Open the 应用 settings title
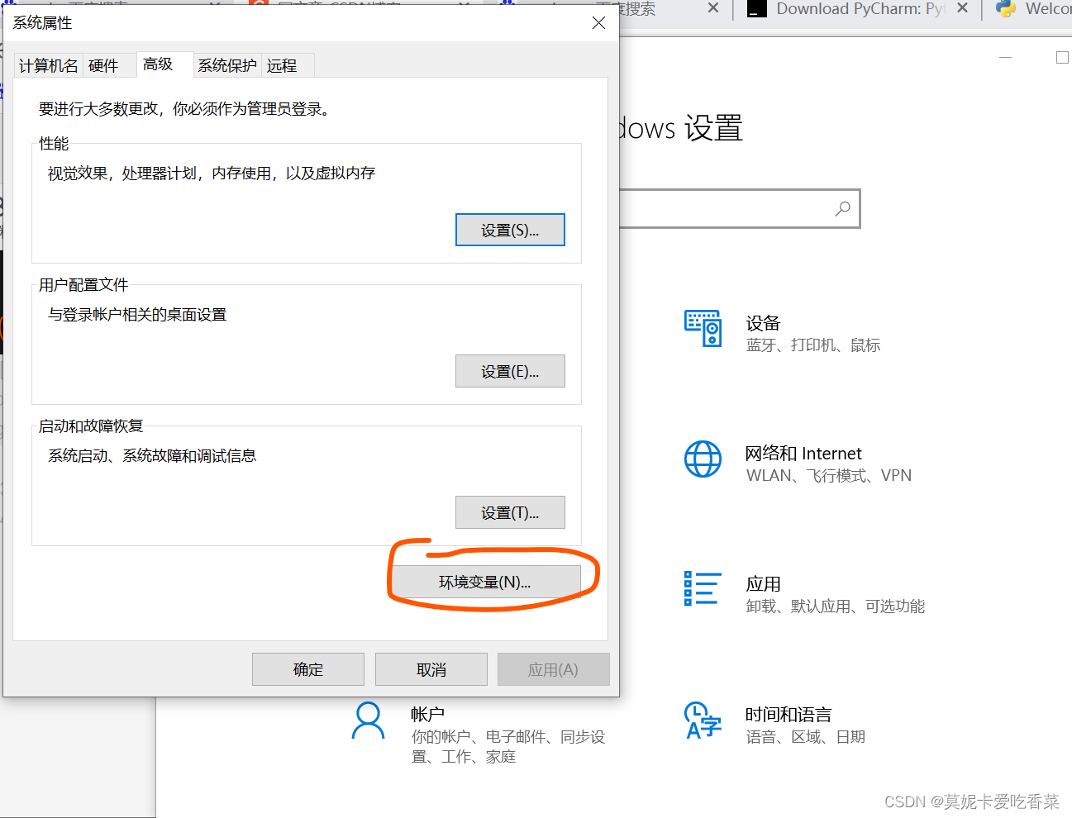The height and width of the screenshot is (818, 1072). [763, 584]
